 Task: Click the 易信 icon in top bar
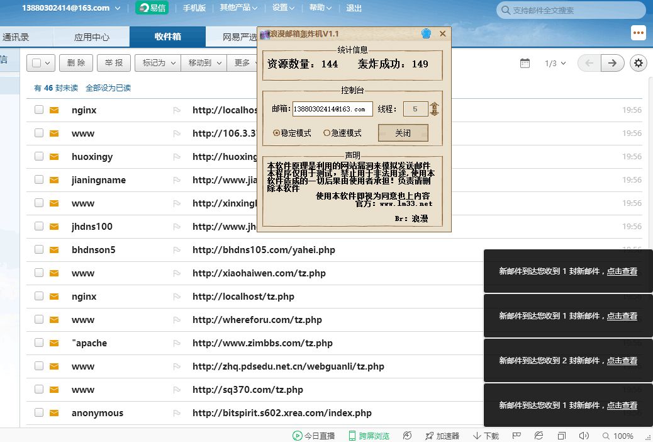click(152, 8)
